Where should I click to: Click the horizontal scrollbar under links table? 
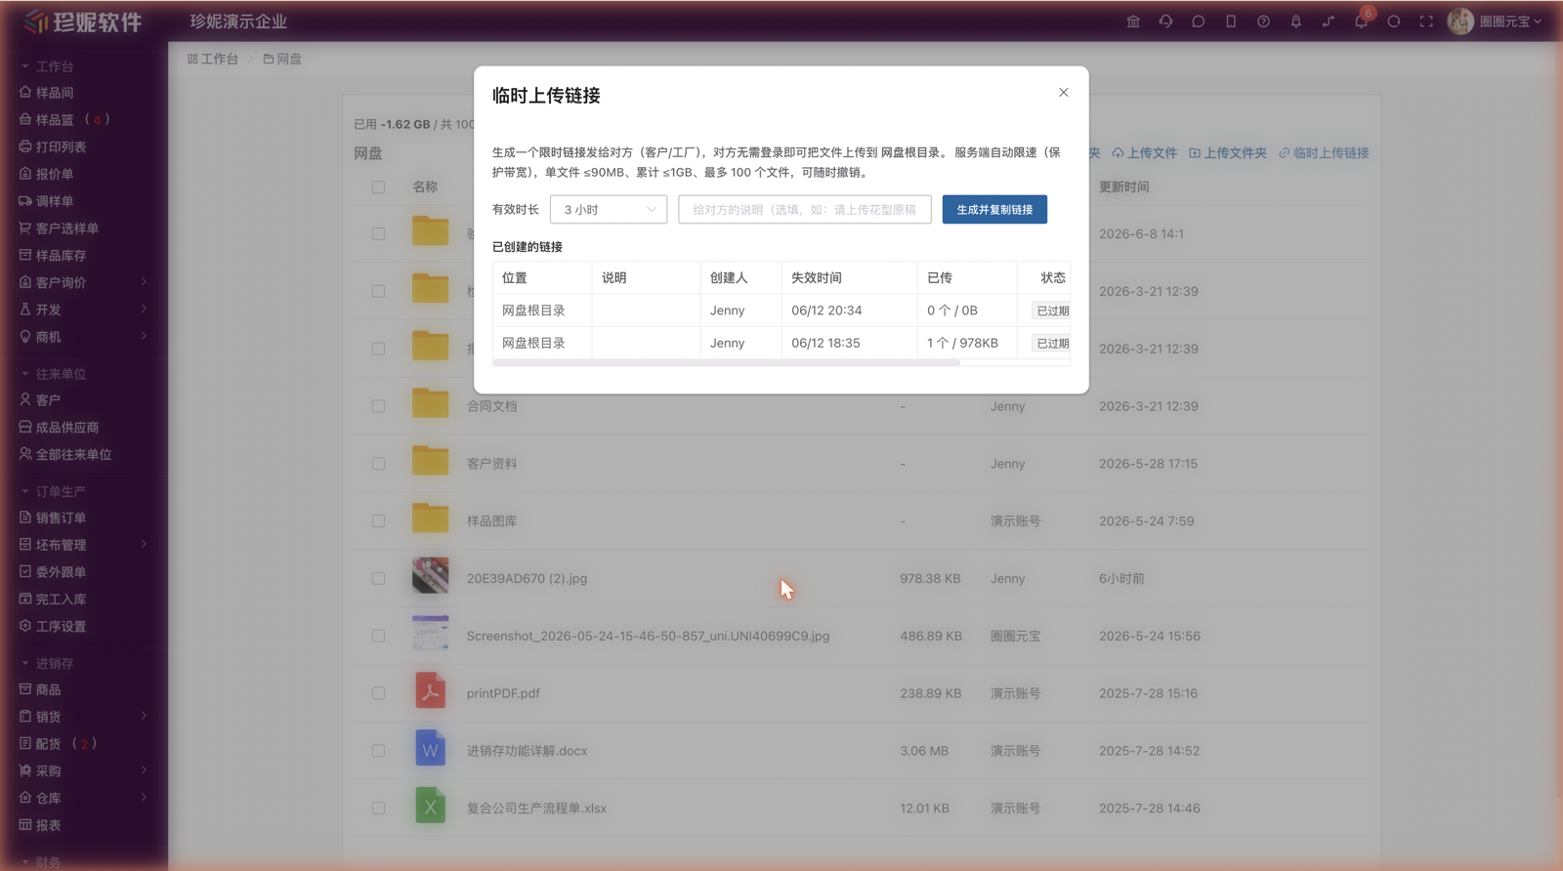coord(726,362)
